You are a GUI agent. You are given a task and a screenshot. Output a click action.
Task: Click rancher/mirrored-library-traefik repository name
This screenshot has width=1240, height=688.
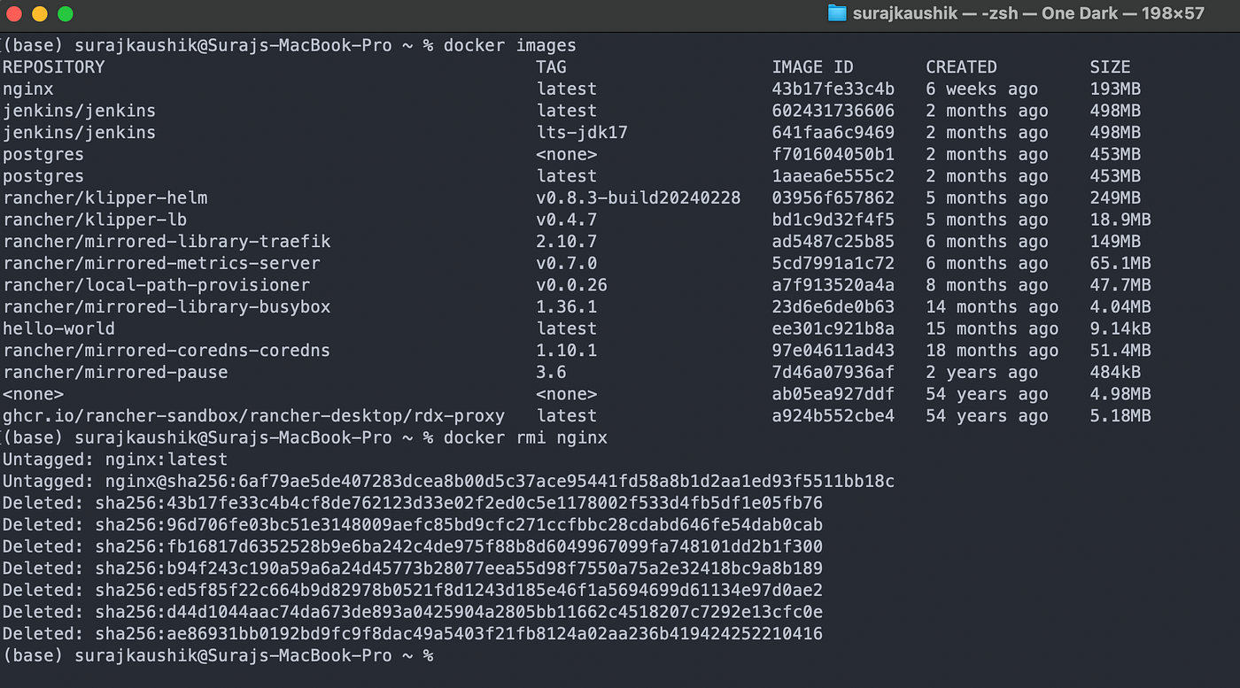point(167,242)
